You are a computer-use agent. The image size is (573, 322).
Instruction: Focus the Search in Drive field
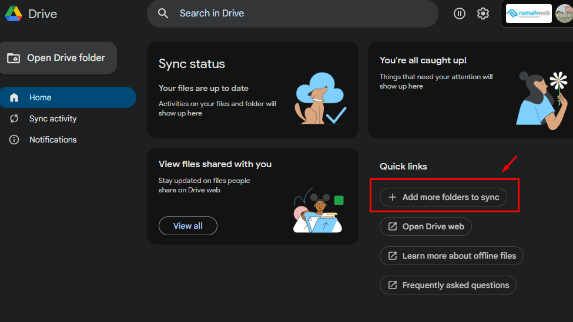tap(294, 13)
